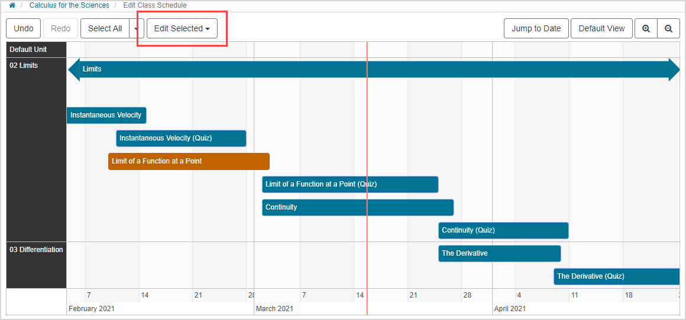The width and height of the screenshot is (686, 320).
Task: Select the Continuity (Quiz) bar
Action: [503, 230]
